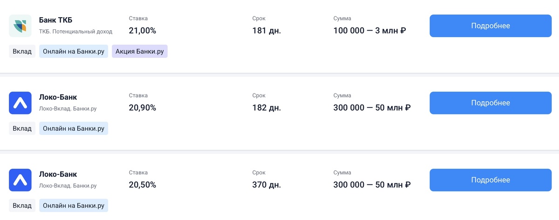The image size is (559, 220).
Task: Click Локо-Банк name in 20,90% offer
Action: point(58,97)
